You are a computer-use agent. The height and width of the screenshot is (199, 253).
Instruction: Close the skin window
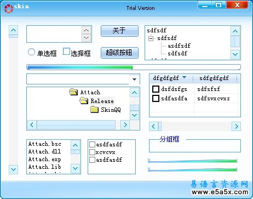tap(237, 5)
